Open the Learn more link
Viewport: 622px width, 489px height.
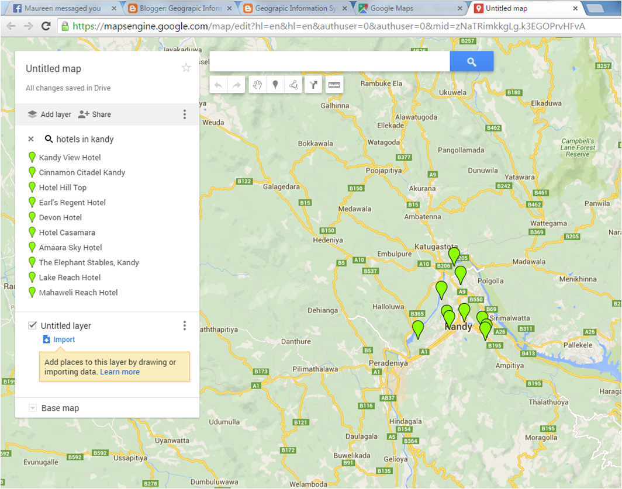tap(120, 372)
